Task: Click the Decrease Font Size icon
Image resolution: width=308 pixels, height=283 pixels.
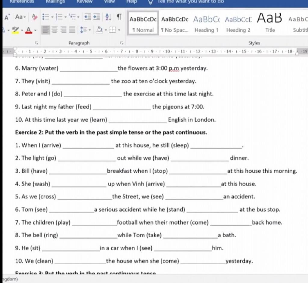Action: point(7,17)
